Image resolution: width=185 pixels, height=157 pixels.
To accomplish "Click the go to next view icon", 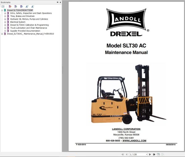I will click(x=163, y=155).
